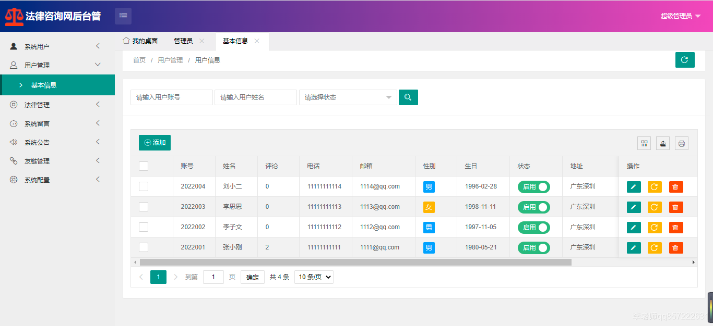Click the table print icon
This screenshot has width=713, height=326.
pyautogui.click(x=682, y=143)
